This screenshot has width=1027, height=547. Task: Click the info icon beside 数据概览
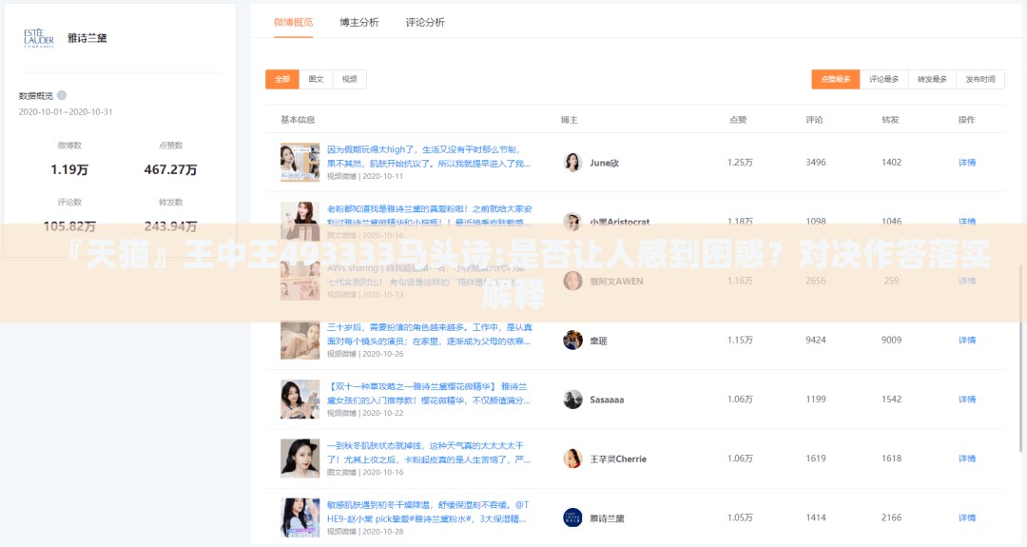pyautogui.click(x=62, y=95)
